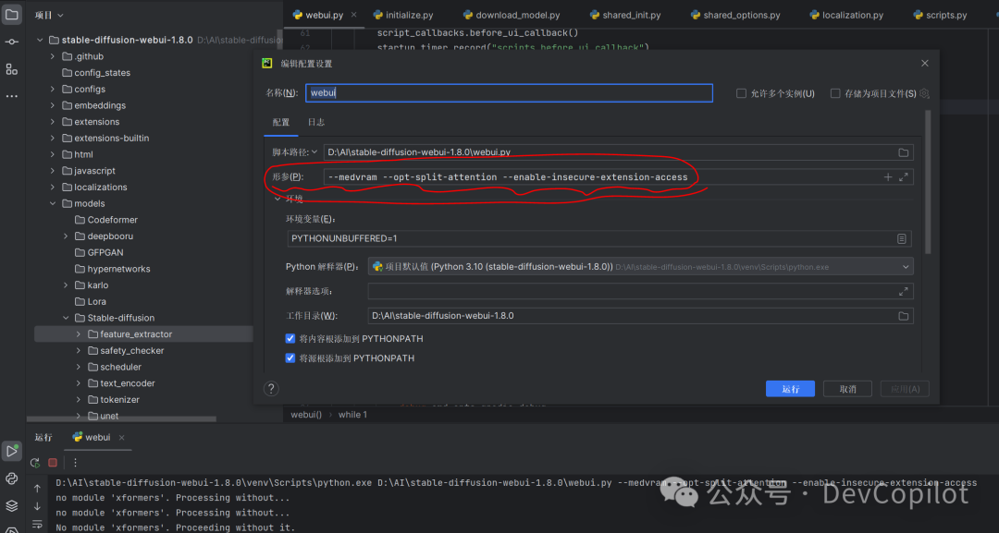Collapse the models folder
Viewport: 999px width, 533px height.
click(53, 203)
